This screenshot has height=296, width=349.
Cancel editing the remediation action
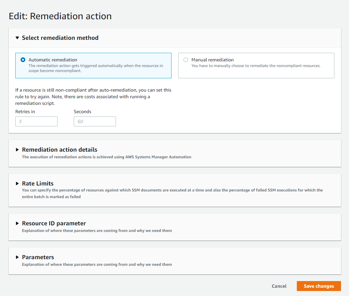pyautogui.click(x=279, y=286)
